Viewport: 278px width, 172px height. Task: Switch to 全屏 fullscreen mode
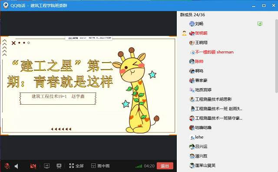(76, 166)
